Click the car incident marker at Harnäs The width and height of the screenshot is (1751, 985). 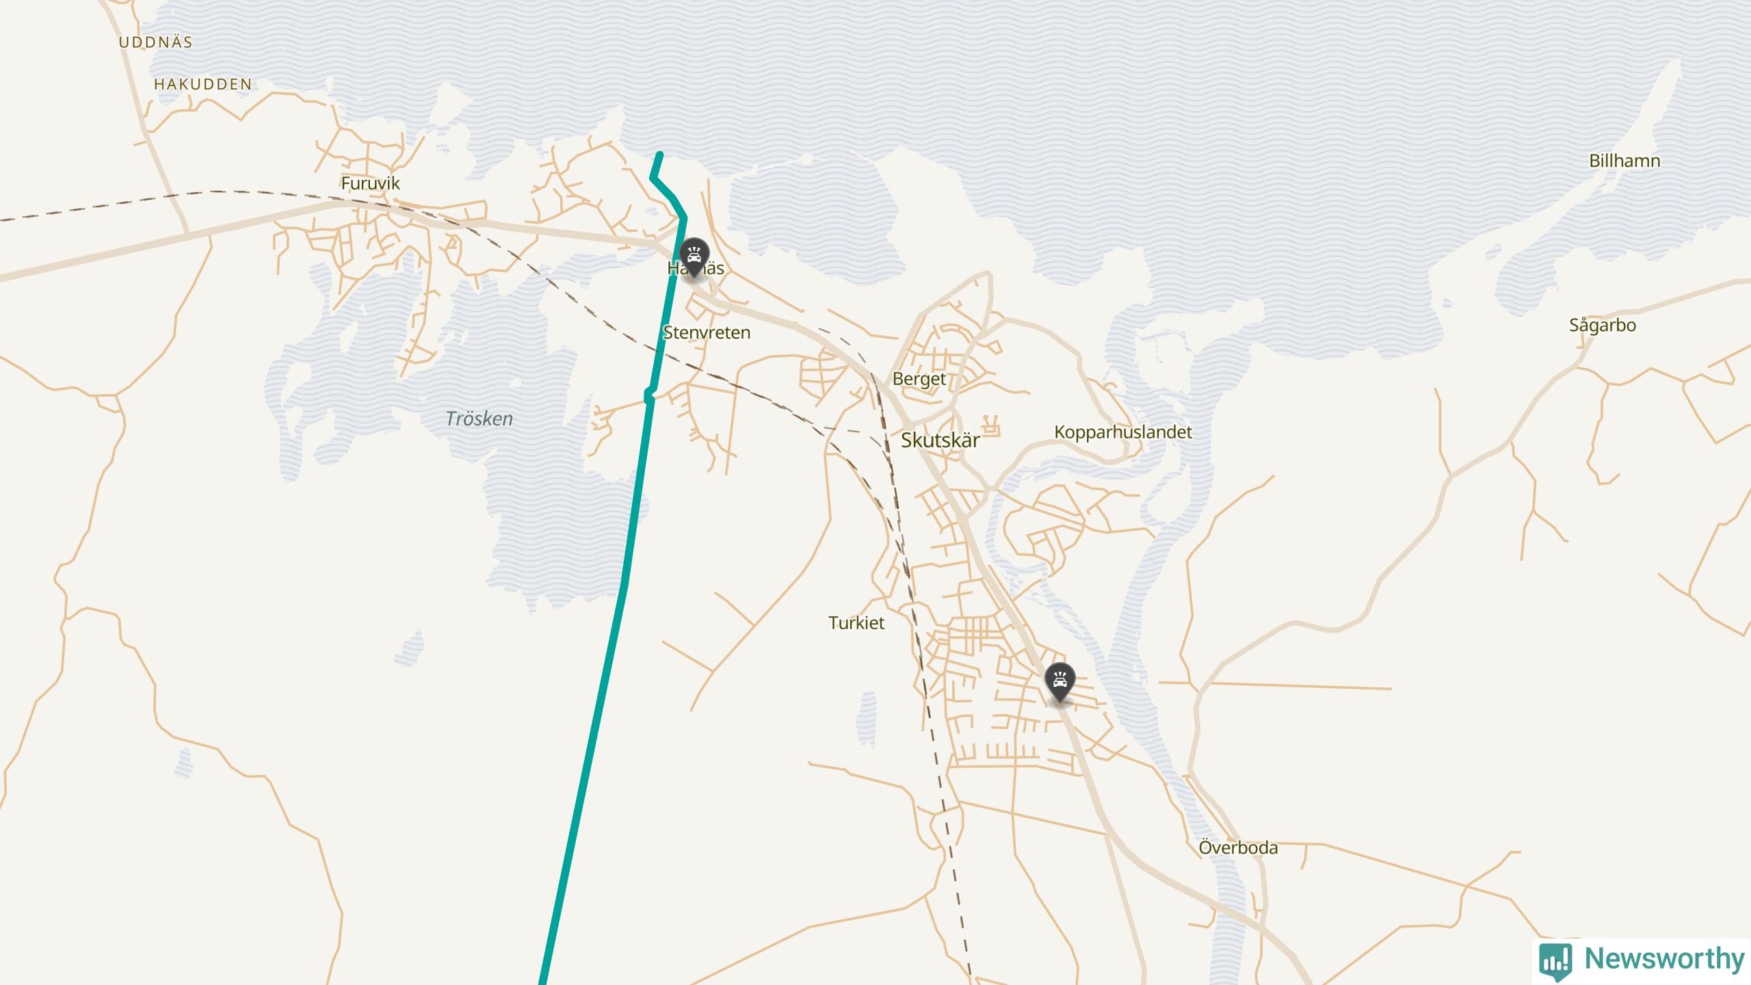(694, 258)
